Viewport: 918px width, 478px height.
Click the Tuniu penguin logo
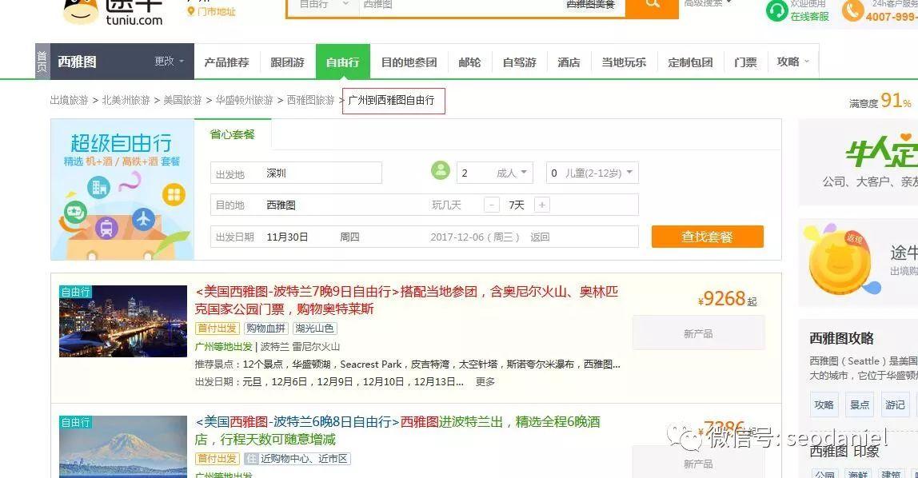coord(81,11)
